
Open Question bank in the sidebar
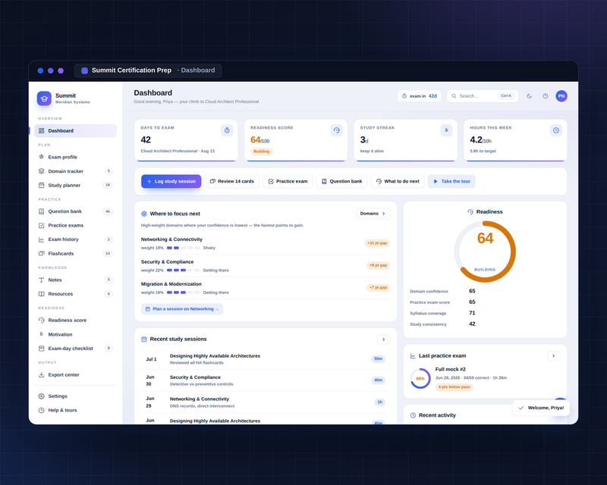click(75, 211)
